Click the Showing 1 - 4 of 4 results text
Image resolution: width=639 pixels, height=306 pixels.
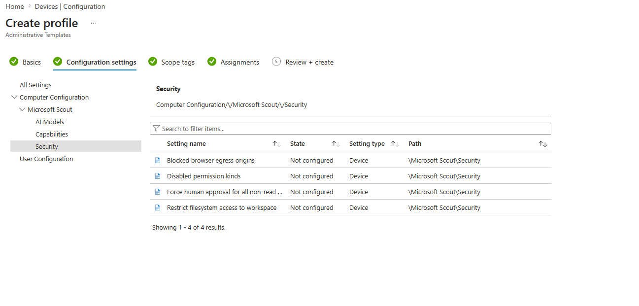coord(189,228)
